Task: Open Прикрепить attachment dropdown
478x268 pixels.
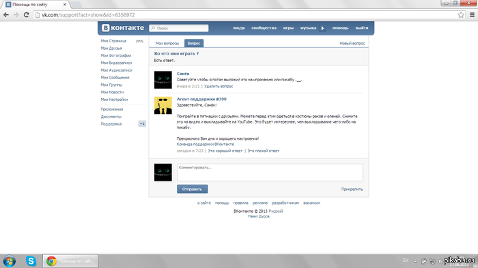Action: tap(352, 189)
